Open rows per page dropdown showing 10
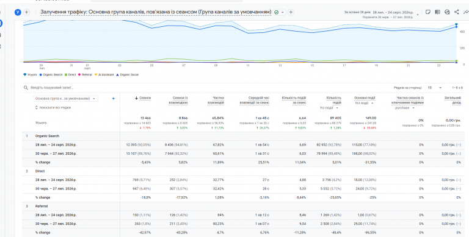Image resolution: width=469 pixels, height=237 pixels. click(x=435, y=88)
